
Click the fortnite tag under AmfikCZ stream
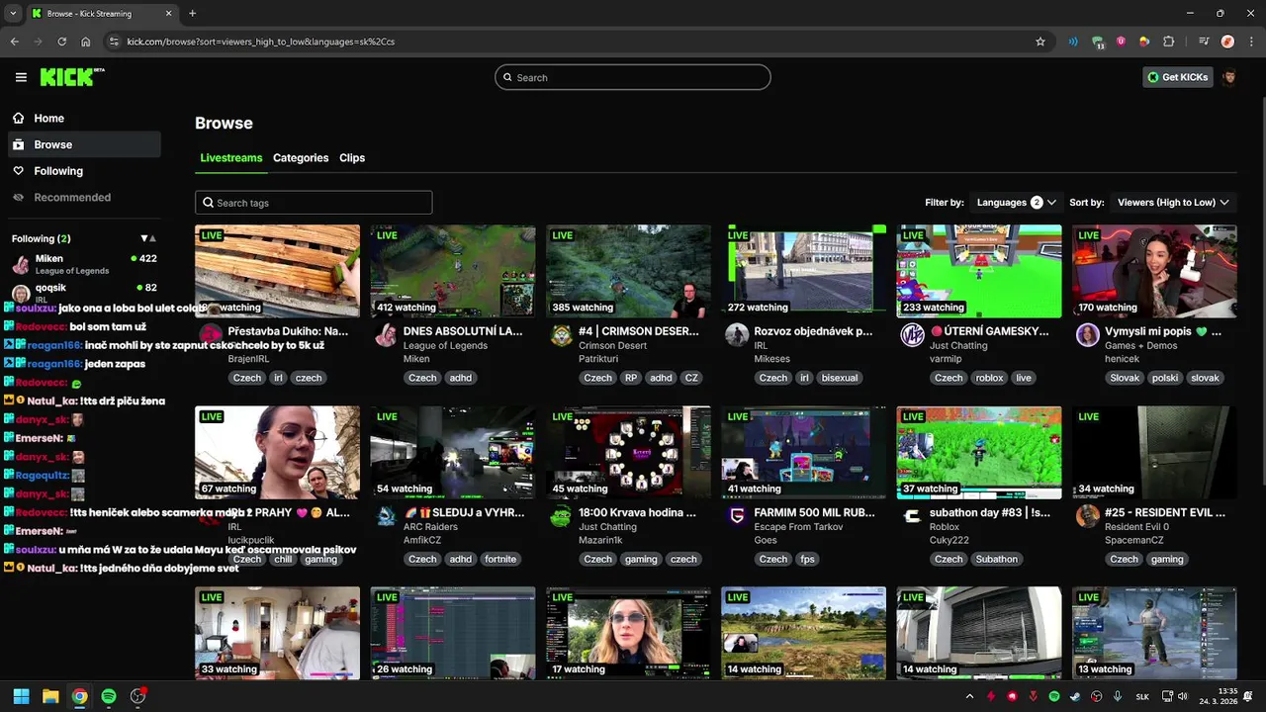pyautogui.click(x=500, y=559)
